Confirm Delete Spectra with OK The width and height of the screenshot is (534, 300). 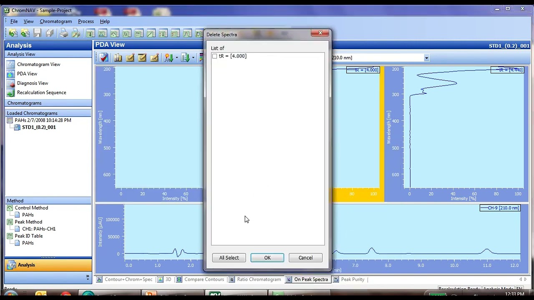(267, 258)
